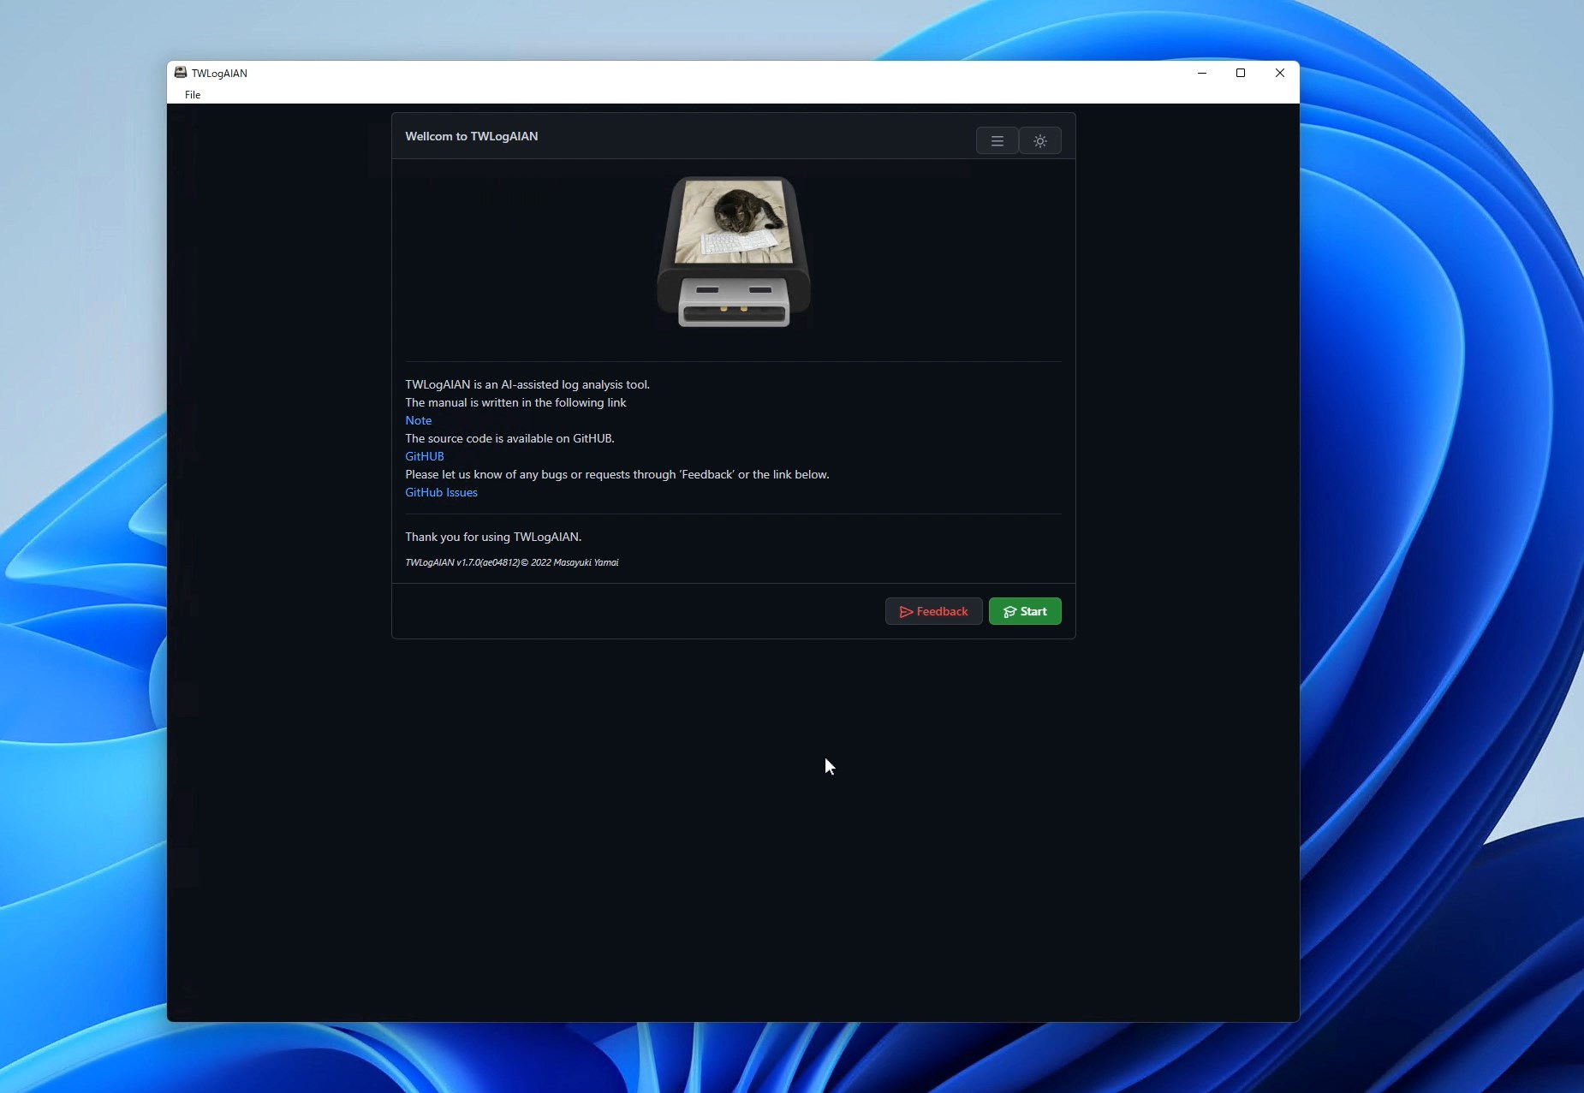
Task: Open the GitHUB source code link
Action: pyautogui.click(x=425, y=456)
